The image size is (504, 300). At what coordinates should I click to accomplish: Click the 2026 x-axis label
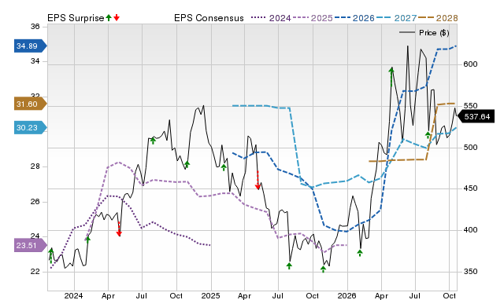tap(346, 295)
